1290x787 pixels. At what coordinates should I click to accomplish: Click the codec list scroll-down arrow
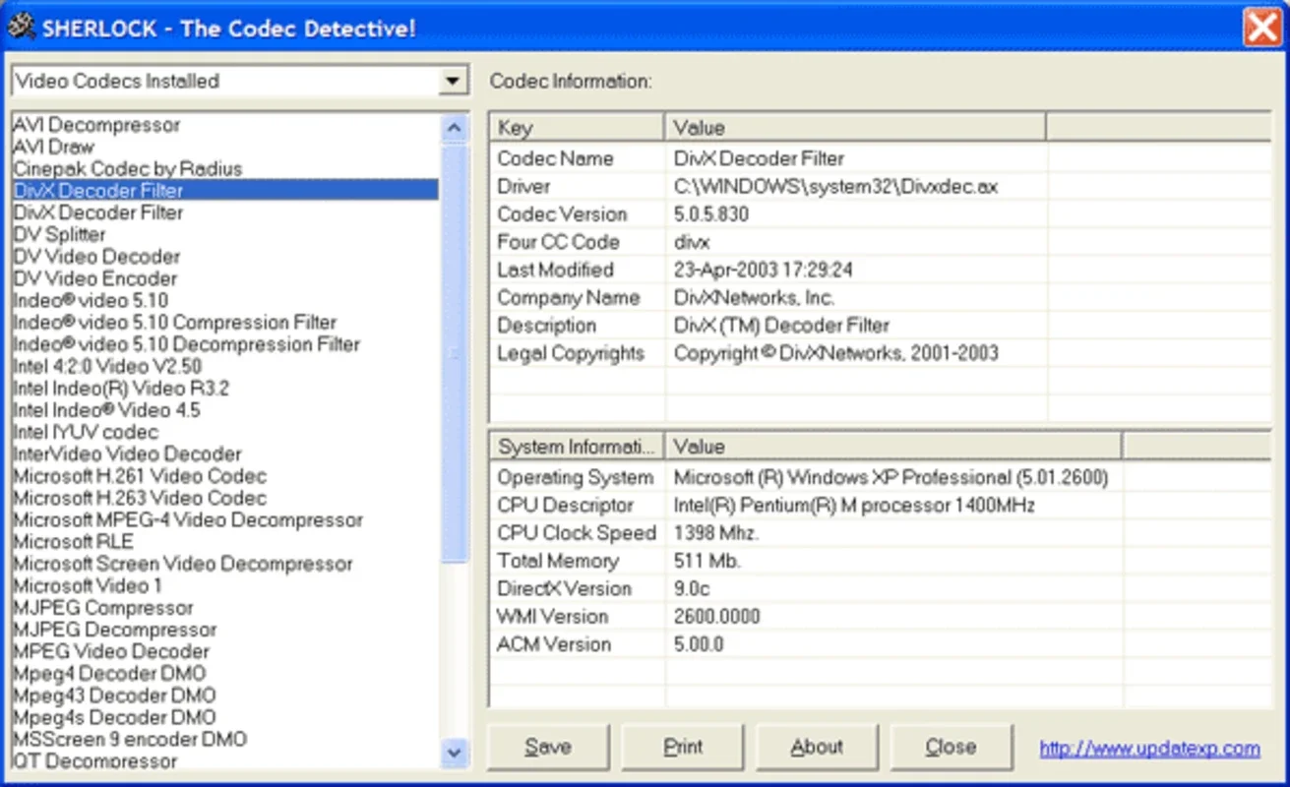click(x=454, y=753)
